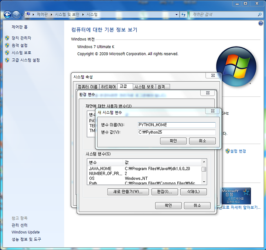Click the Windows_NT value cell
Image resolution: width=266 pixels, height=250 pixels.
point(136,178)
